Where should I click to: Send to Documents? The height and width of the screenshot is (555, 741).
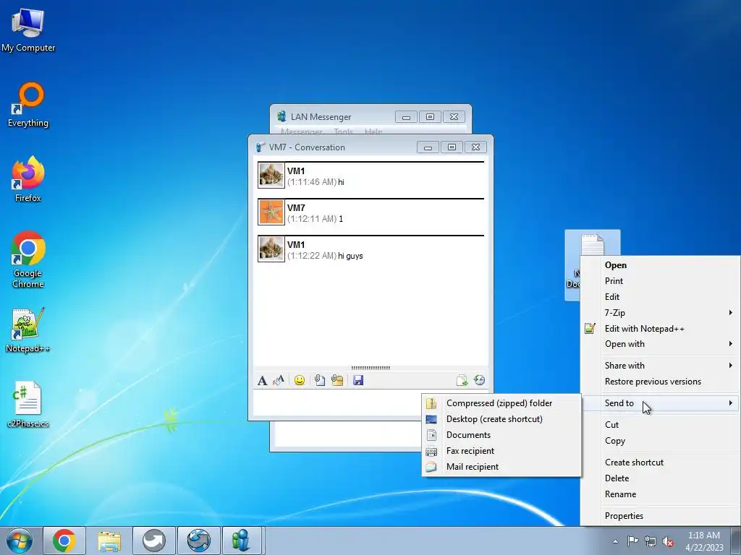click(x=501, y=435)
